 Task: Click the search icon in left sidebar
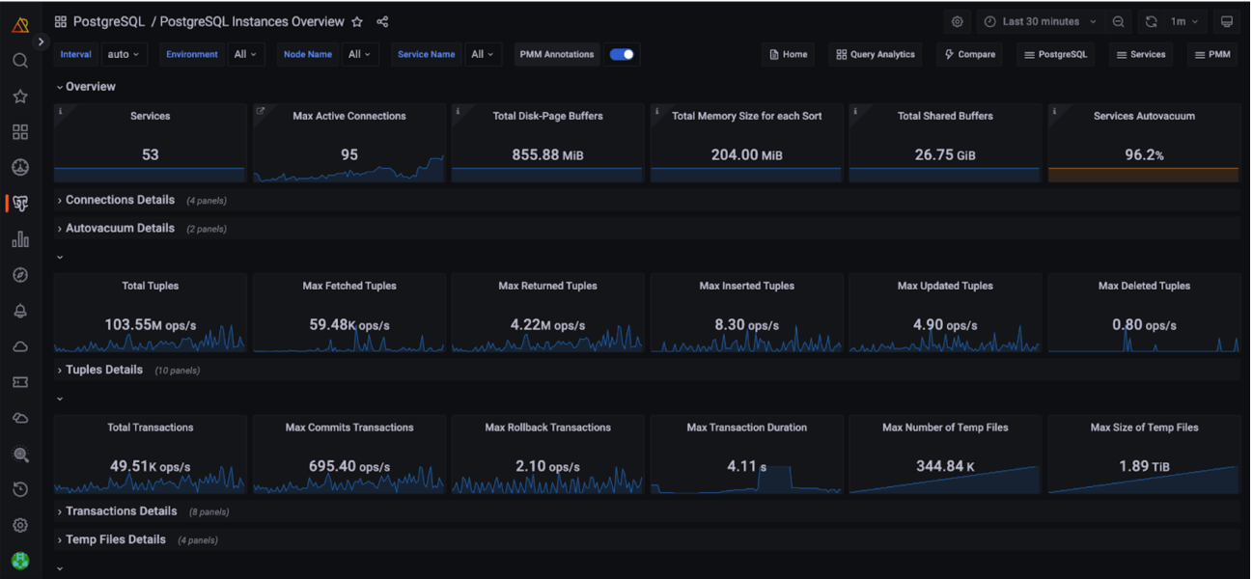tap(20, 61)
